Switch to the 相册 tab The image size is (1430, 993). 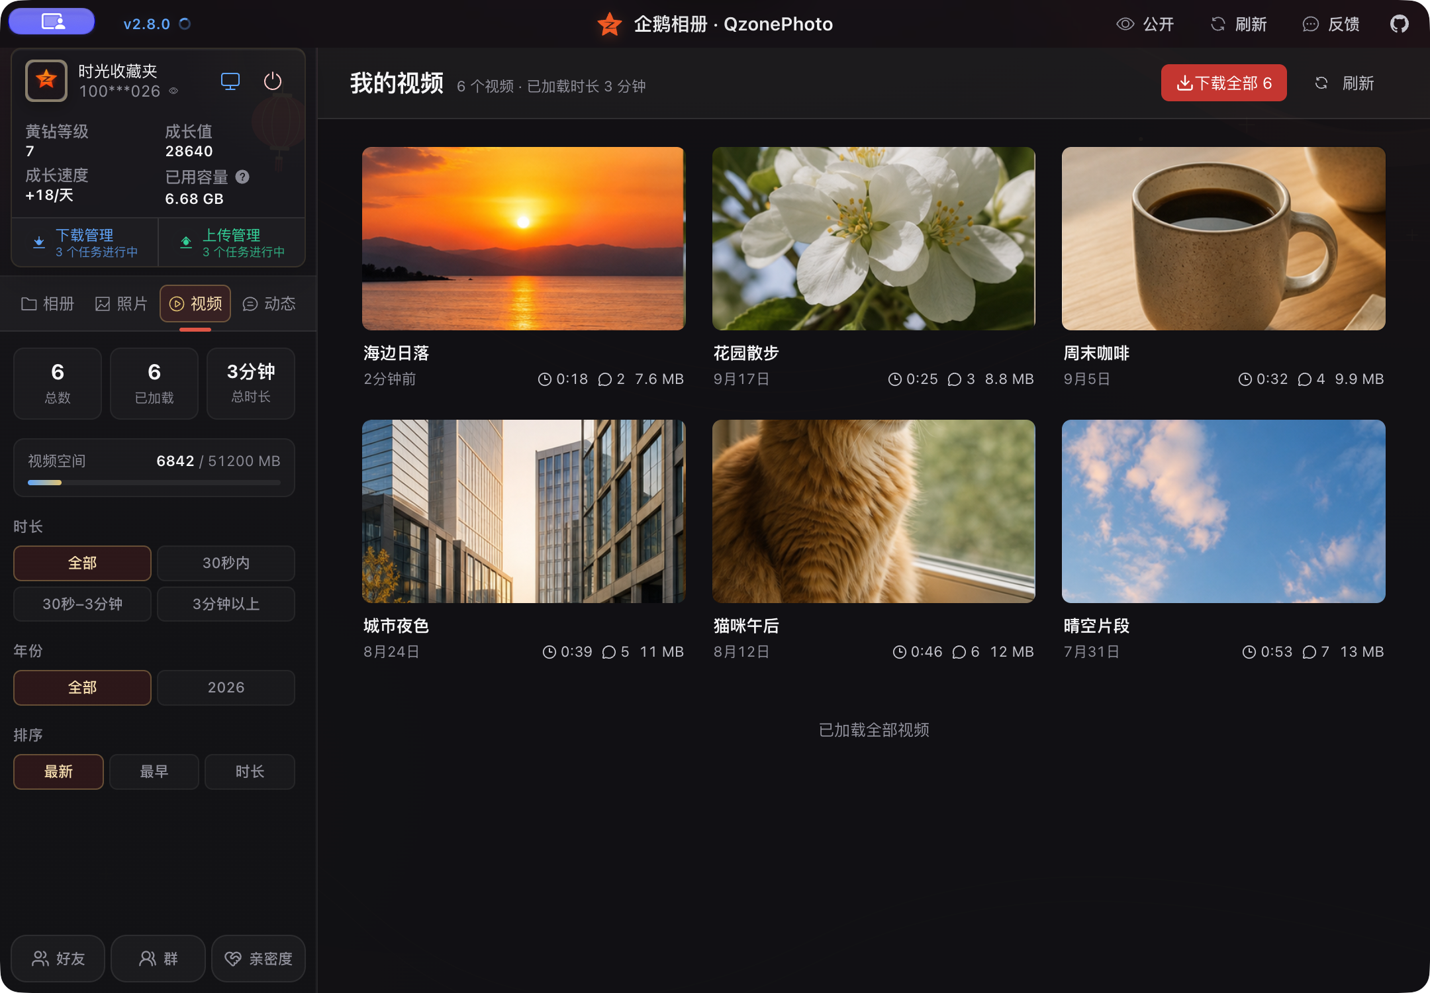coord(48,304)
